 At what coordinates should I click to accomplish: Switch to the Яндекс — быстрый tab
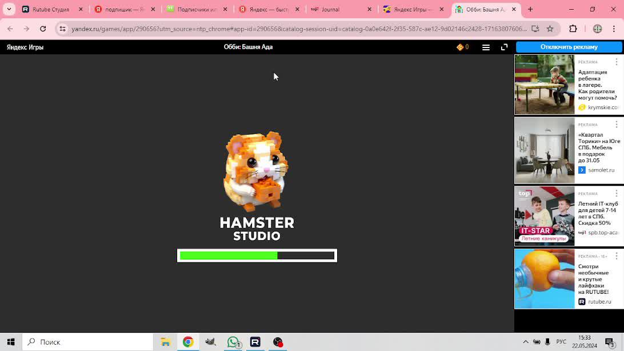pyautogui.click(x=269, y=9)
